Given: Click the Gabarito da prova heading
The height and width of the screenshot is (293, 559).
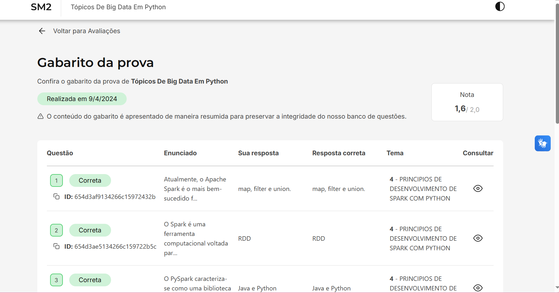Looking at the screenshot, I should (95, 62).
